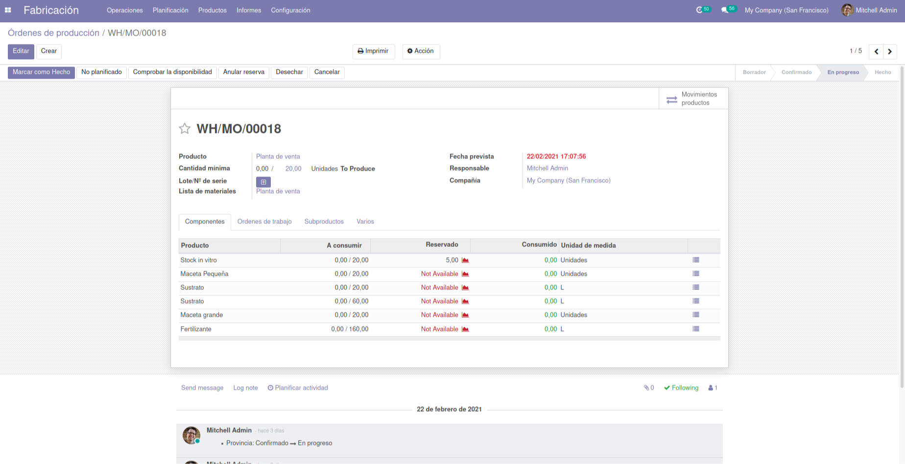This screenshot has height=464, width=905.
Task: Toggle Following status in chatter
Action: (681, 388)
